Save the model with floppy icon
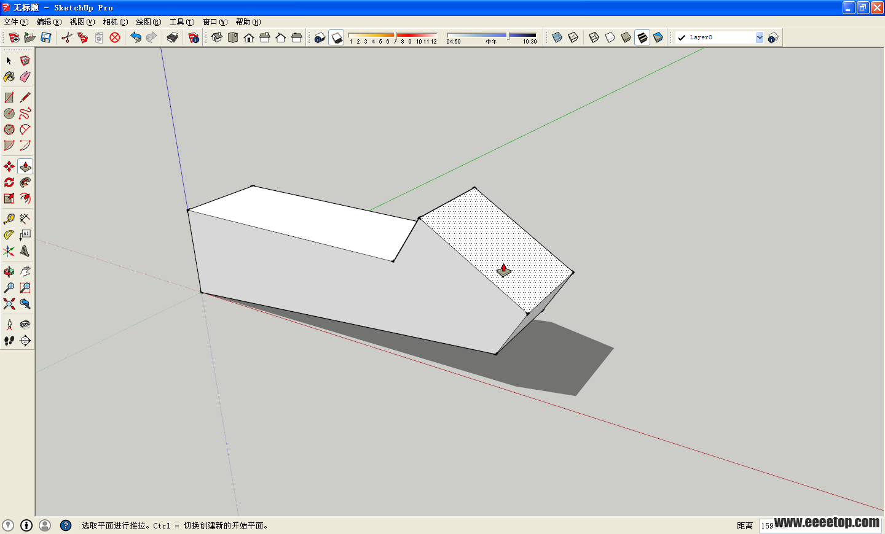 (46, 37)
